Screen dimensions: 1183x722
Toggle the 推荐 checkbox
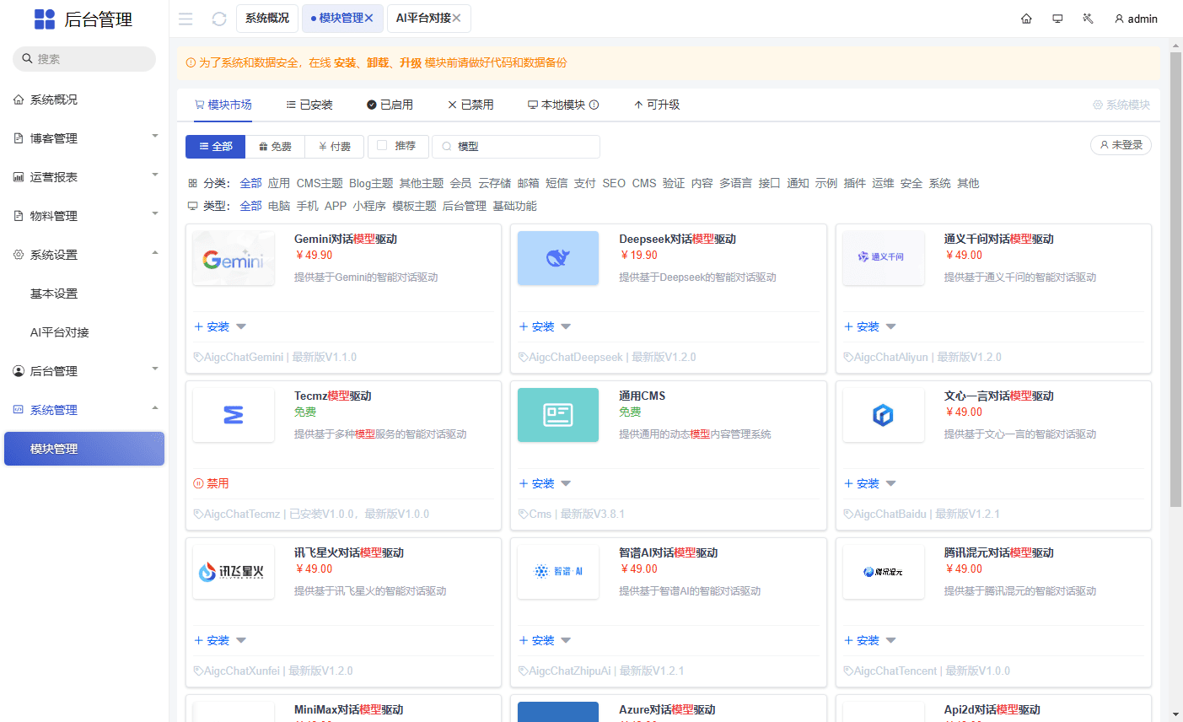tap(382, 146)
